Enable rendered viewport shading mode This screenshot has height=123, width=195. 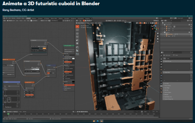[156, 23]
